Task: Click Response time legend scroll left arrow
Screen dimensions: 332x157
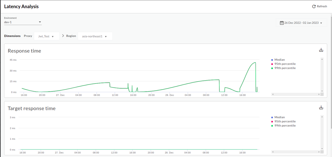Action: (273, 94)
